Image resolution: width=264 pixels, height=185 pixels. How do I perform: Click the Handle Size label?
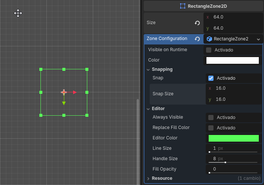tap(165, 159)
